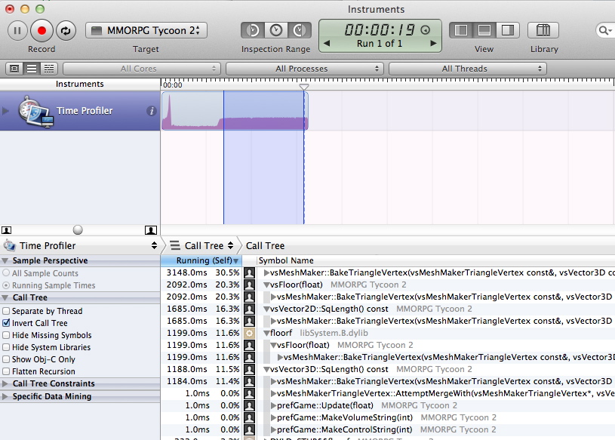Collapse the vsVector2D::SqLength() row

click(266, 309)
